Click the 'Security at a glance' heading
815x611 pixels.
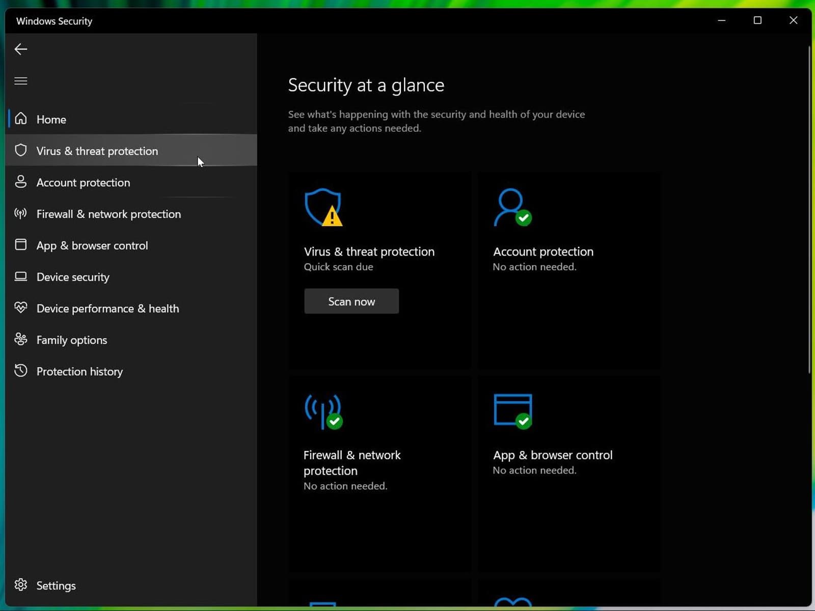coord(366,85)
